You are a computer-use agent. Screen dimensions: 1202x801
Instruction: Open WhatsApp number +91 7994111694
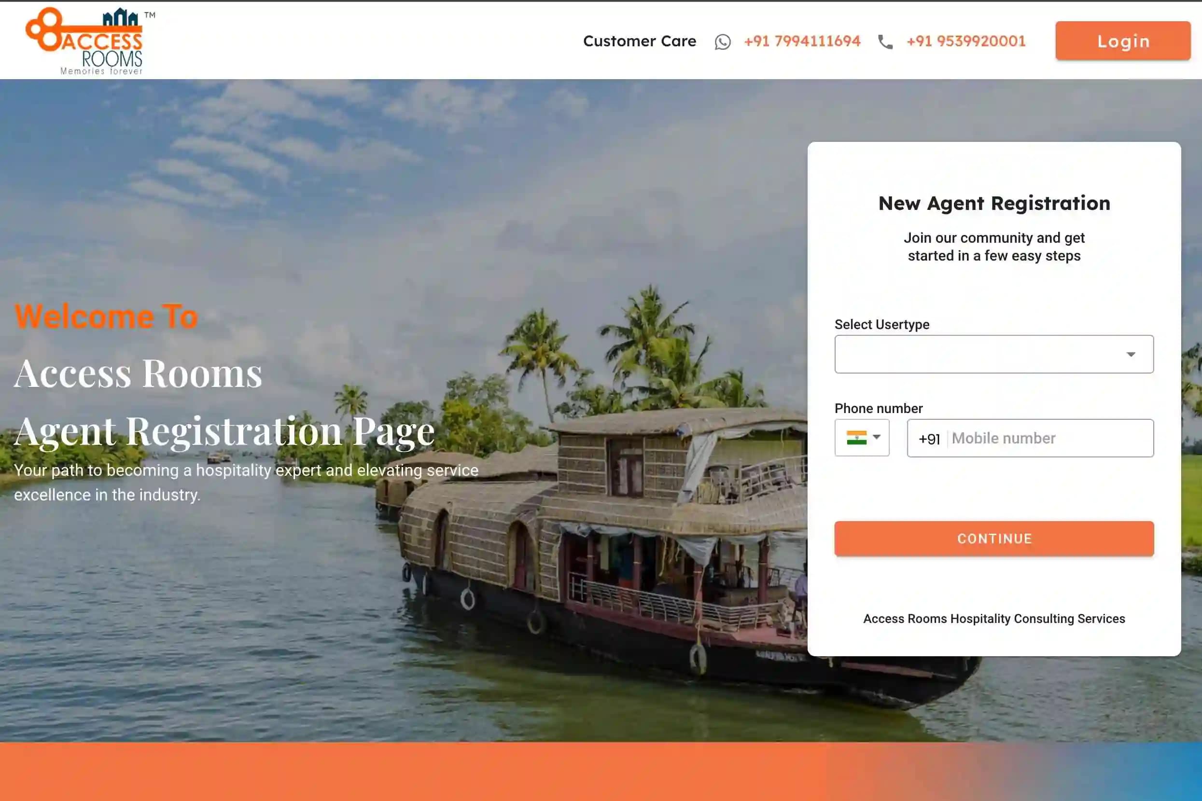click(802, 41)
